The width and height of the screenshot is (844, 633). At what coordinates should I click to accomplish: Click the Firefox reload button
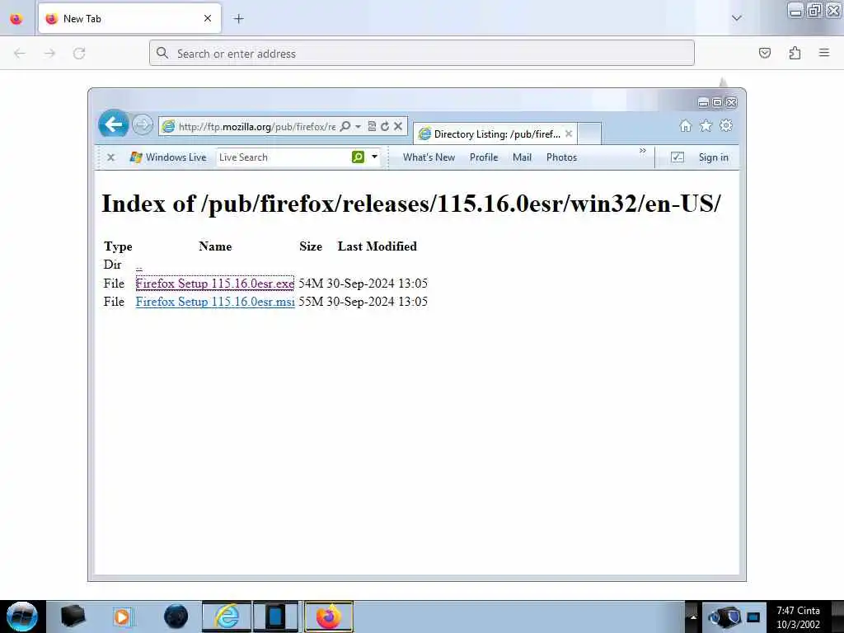click(79, 54)
